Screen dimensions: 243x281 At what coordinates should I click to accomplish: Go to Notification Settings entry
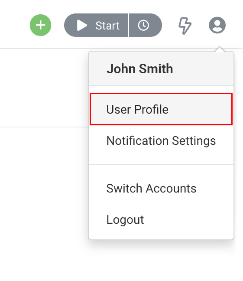pyautogui.click(x=161, y=140)
